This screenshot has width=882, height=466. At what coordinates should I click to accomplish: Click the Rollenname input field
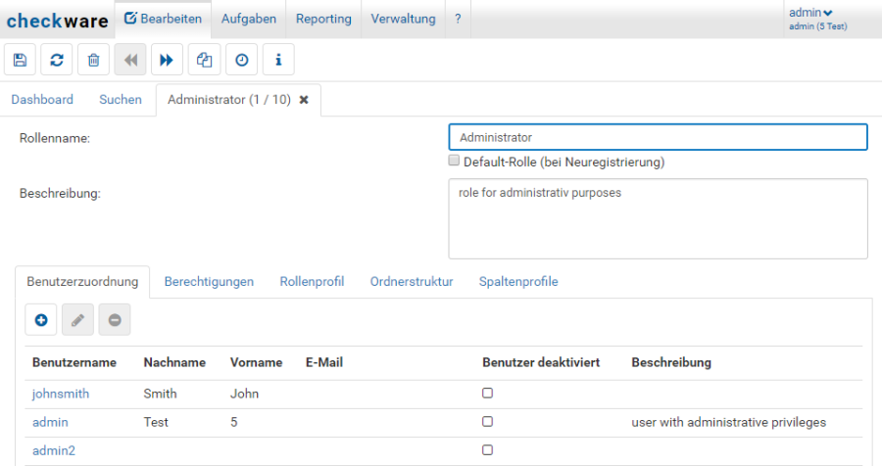(x=658, y=137)
